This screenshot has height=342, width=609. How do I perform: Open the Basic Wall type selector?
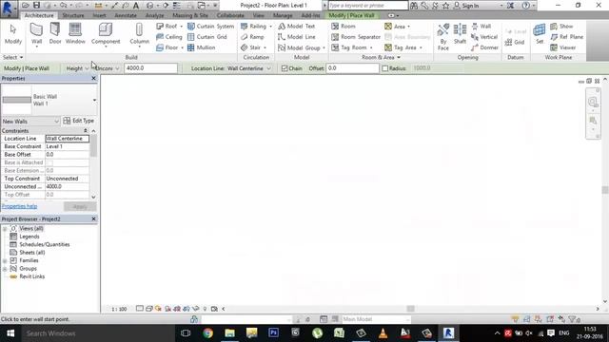49,100
